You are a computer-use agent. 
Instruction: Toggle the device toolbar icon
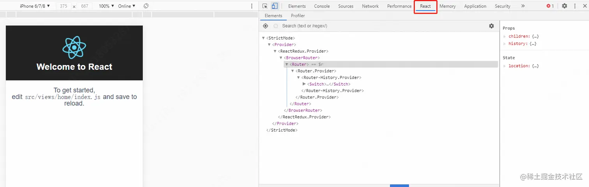tap(275, 6)
